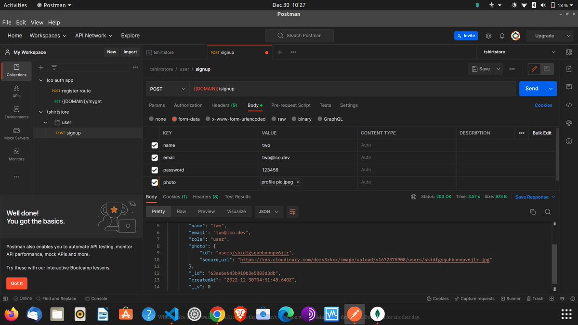
Task: Open a new request tab with plus
Action: [x=280, y=52]
